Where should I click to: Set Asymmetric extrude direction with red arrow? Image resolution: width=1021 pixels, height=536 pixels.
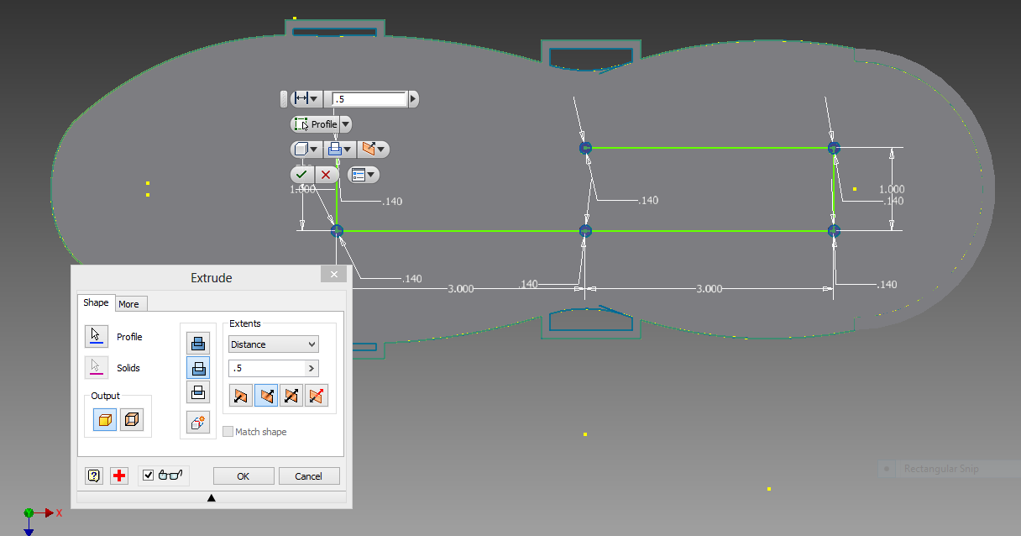[317, 395]
